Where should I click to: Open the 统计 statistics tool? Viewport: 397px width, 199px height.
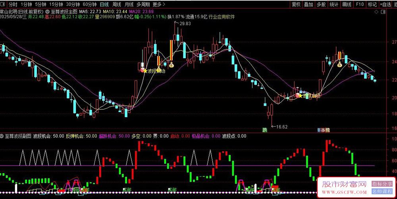point(334,4)
